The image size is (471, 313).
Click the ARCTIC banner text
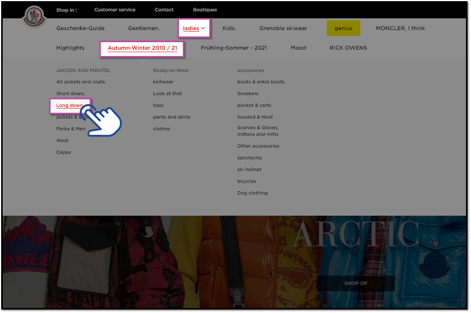point(355,234)
